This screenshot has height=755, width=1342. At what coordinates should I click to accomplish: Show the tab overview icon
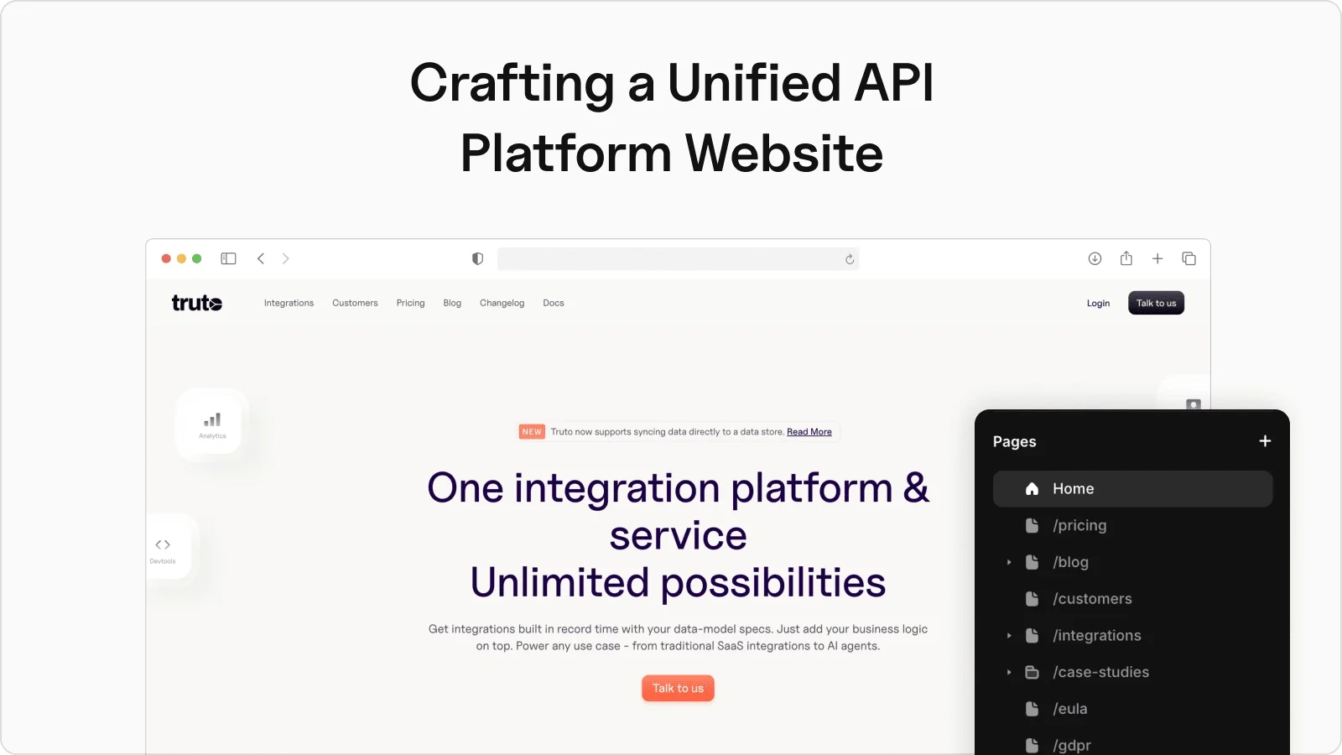pyautogui.click(x=1189, y=258)
